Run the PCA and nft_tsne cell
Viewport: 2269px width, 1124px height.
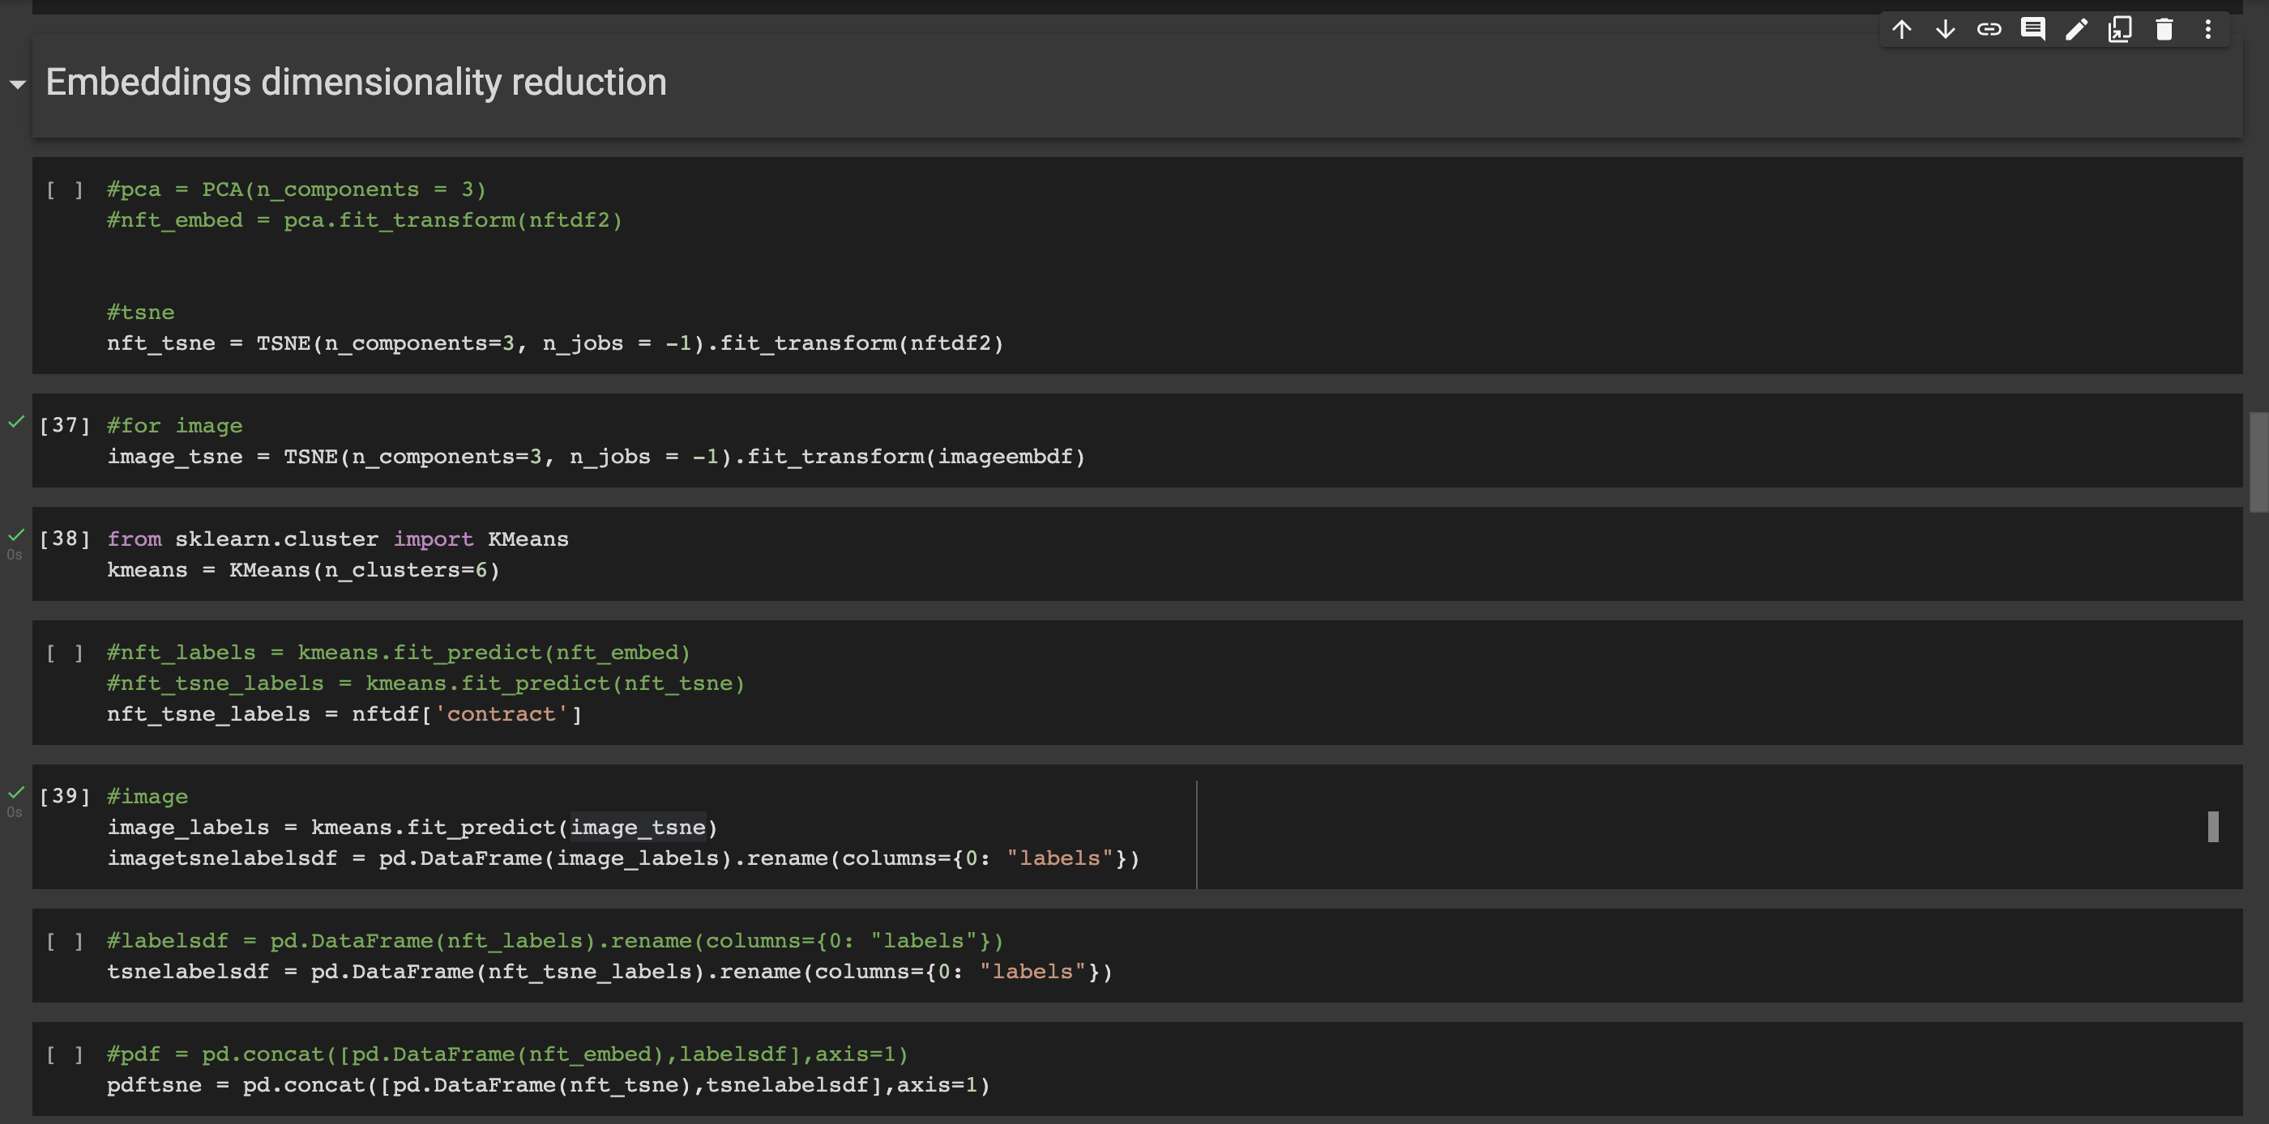point(64,190)
